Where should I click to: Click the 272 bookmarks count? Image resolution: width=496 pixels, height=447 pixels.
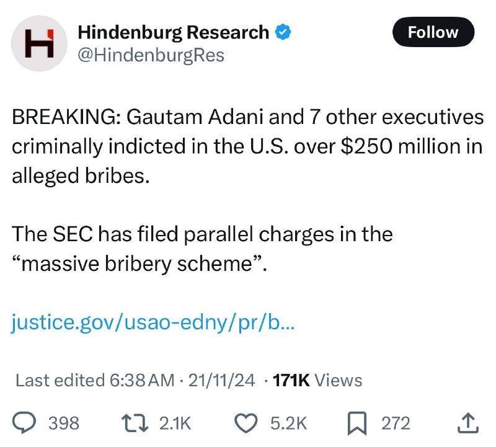[x=396, y=423]
